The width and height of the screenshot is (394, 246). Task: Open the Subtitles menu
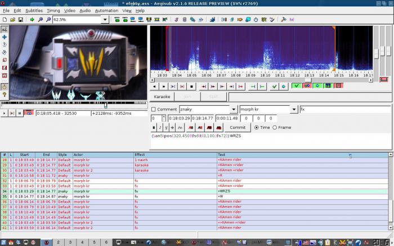(34, 11)
